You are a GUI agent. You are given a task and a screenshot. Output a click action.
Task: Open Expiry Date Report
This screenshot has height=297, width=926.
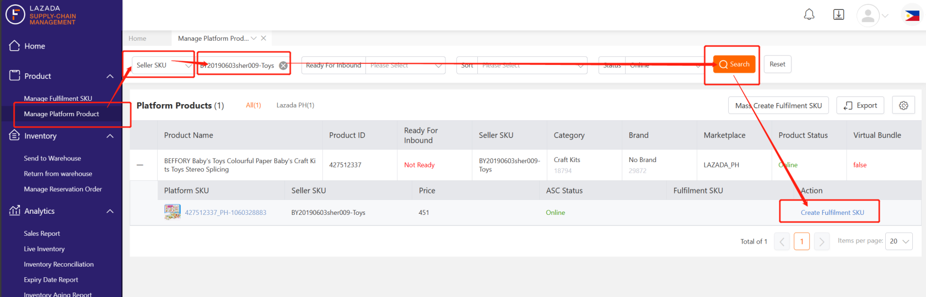pos(51,280)
